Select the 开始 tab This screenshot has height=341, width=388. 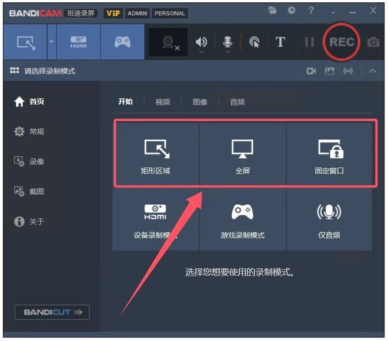point(125,102)
